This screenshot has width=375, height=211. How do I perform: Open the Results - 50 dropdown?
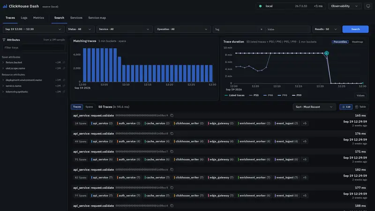pos(326,29)
